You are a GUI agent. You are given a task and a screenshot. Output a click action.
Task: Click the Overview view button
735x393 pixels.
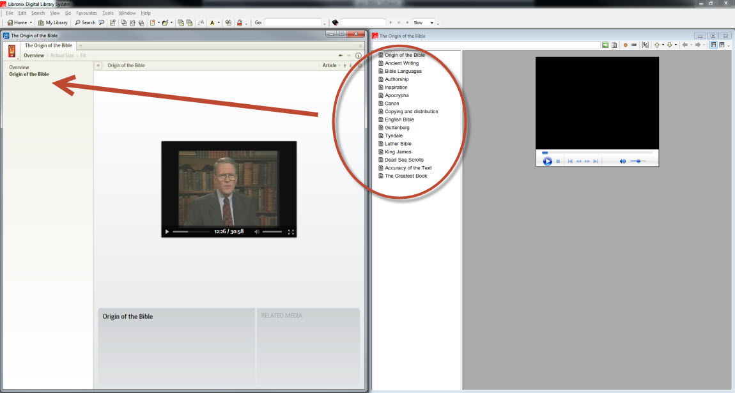click(34, 55)
